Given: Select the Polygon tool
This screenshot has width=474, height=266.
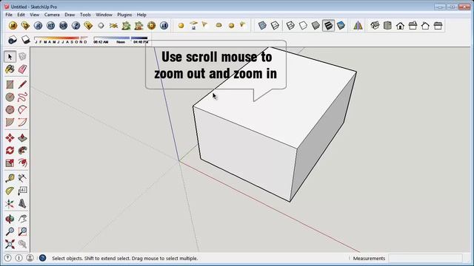Looking at the screenshot, I should tap(10, 109).
